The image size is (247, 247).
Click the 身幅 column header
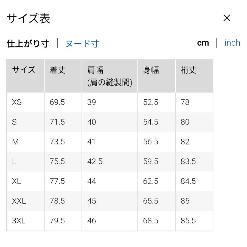click(150, 70)
